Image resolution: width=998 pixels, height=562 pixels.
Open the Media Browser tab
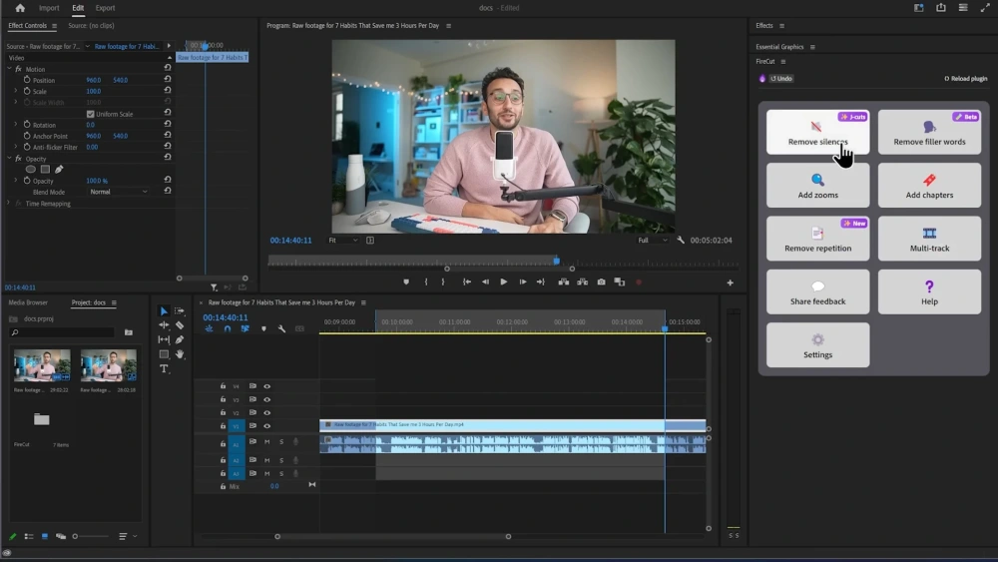click(28, 302)
